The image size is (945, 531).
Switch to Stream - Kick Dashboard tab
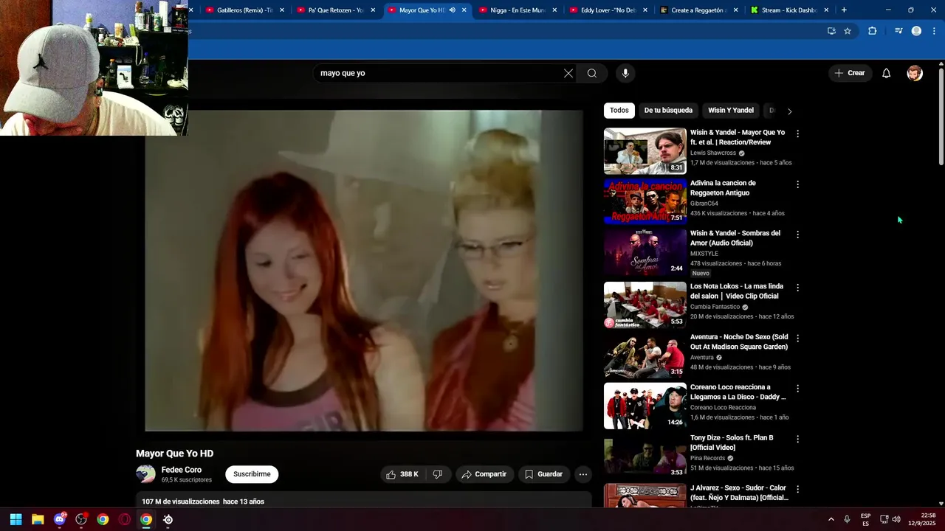(783, 10)
